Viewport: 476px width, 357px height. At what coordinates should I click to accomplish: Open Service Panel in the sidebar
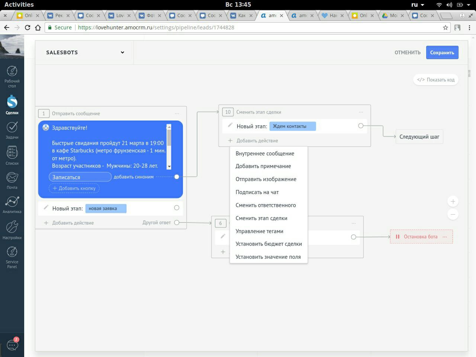[12, 257]
